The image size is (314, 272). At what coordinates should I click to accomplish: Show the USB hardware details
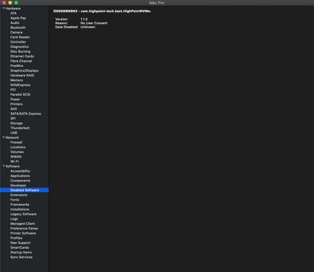click(14, 133)
